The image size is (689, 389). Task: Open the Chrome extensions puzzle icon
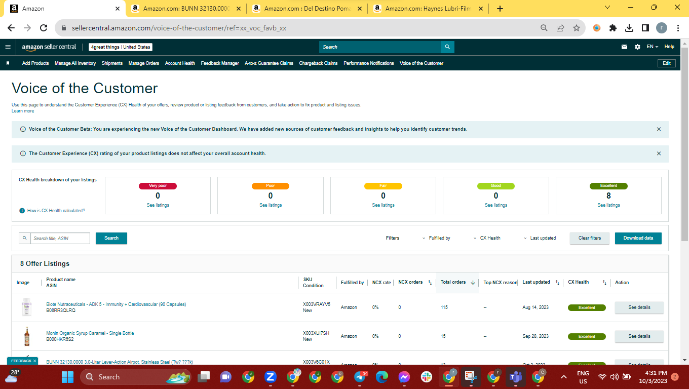(613, 28)
